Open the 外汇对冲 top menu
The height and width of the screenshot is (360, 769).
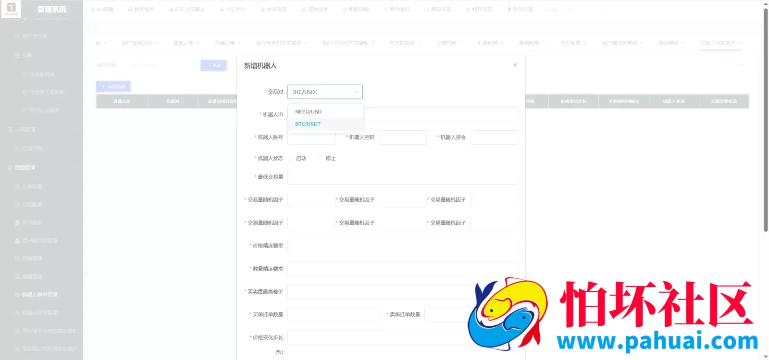coord(233,9)
